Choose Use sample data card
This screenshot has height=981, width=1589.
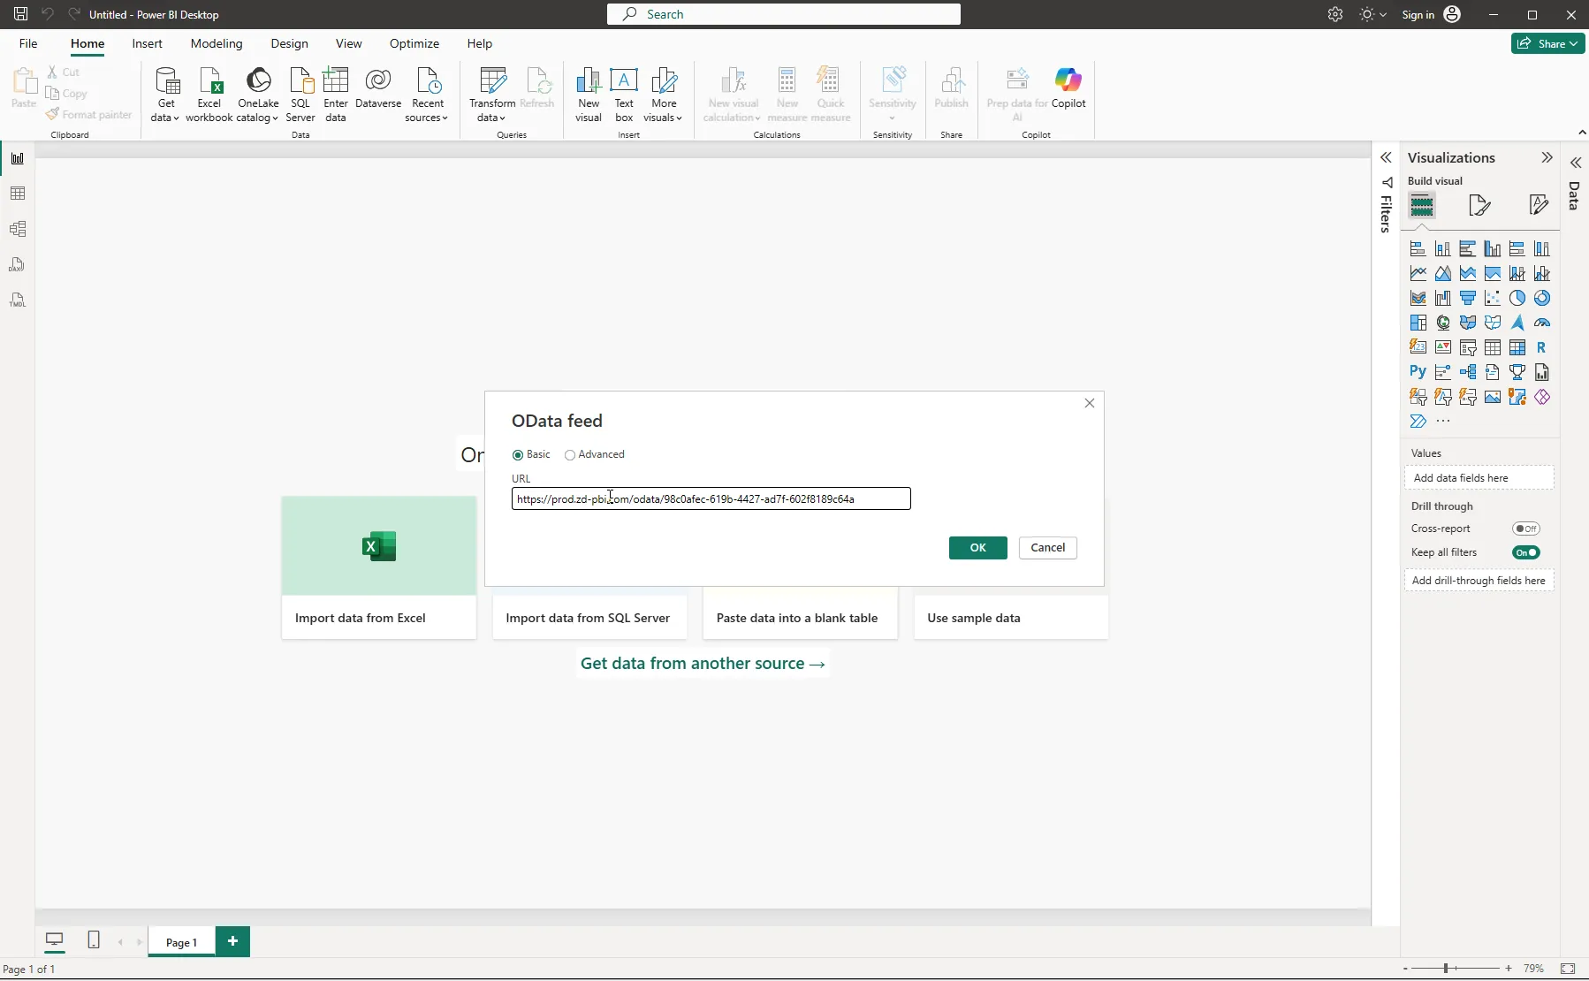click(1011, 618)
